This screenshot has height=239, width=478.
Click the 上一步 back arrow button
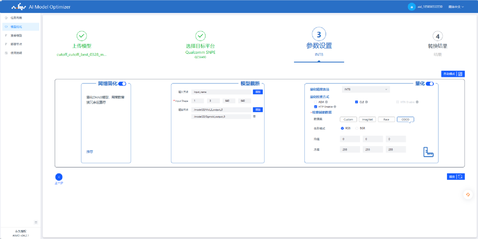click(x=59, y=177)
